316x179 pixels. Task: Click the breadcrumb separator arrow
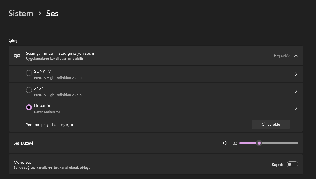[x=40, y=13]
